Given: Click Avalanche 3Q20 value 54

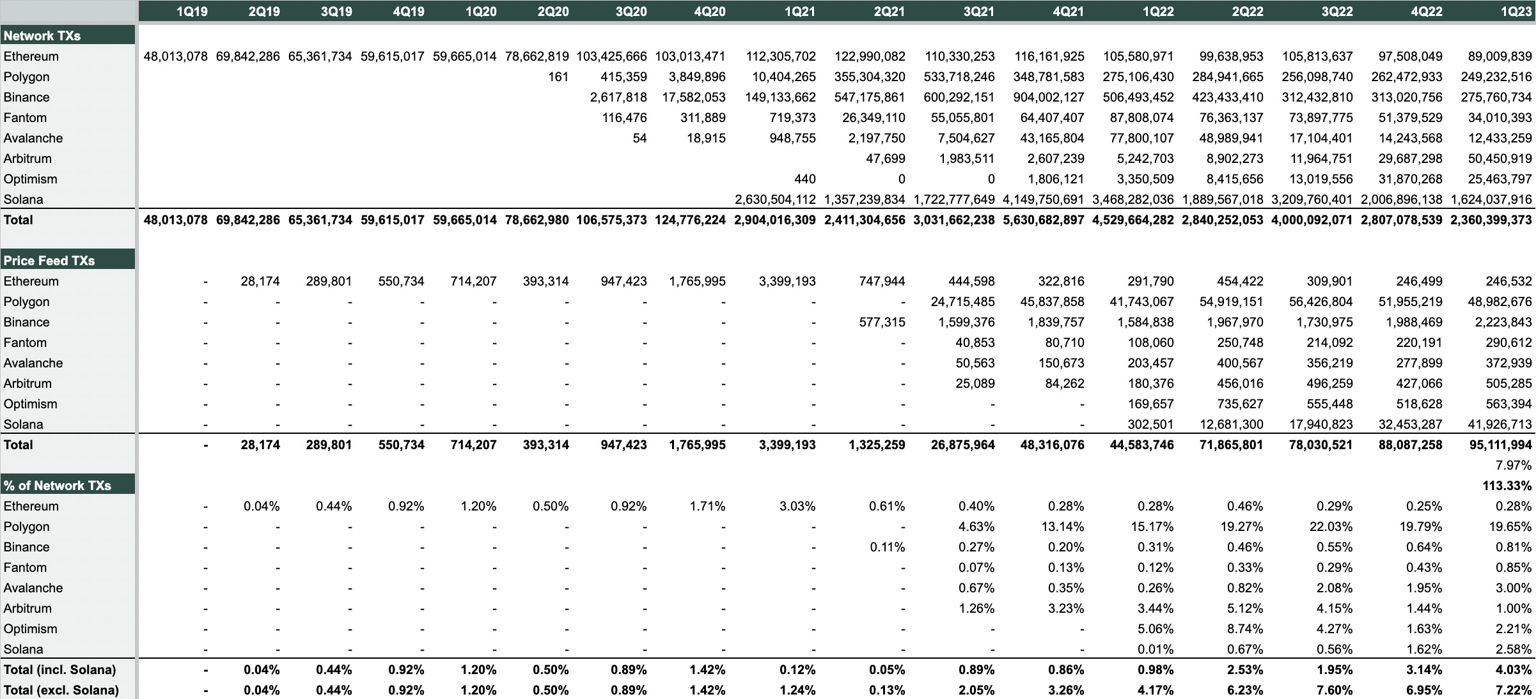Looking at the screenshot, I should pyautogui.click(x=639, y=138).
